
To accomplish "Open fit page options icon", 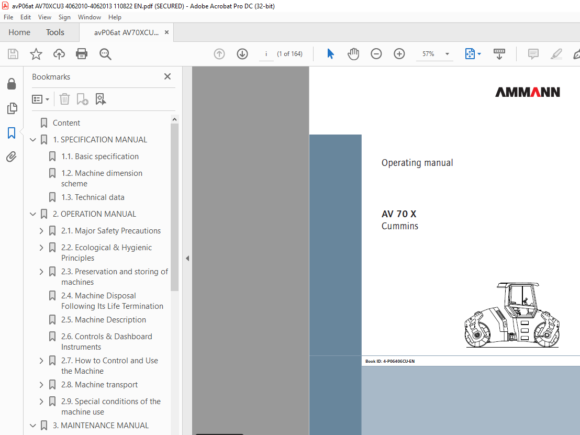I will (472, 54).
